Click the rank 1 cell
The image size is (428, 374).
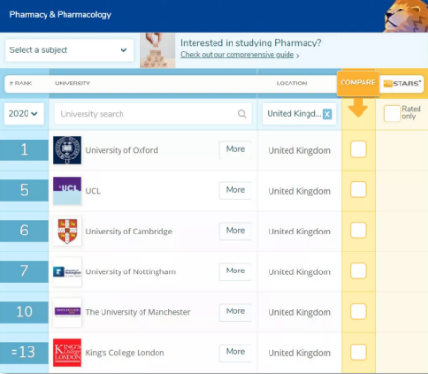24,150
